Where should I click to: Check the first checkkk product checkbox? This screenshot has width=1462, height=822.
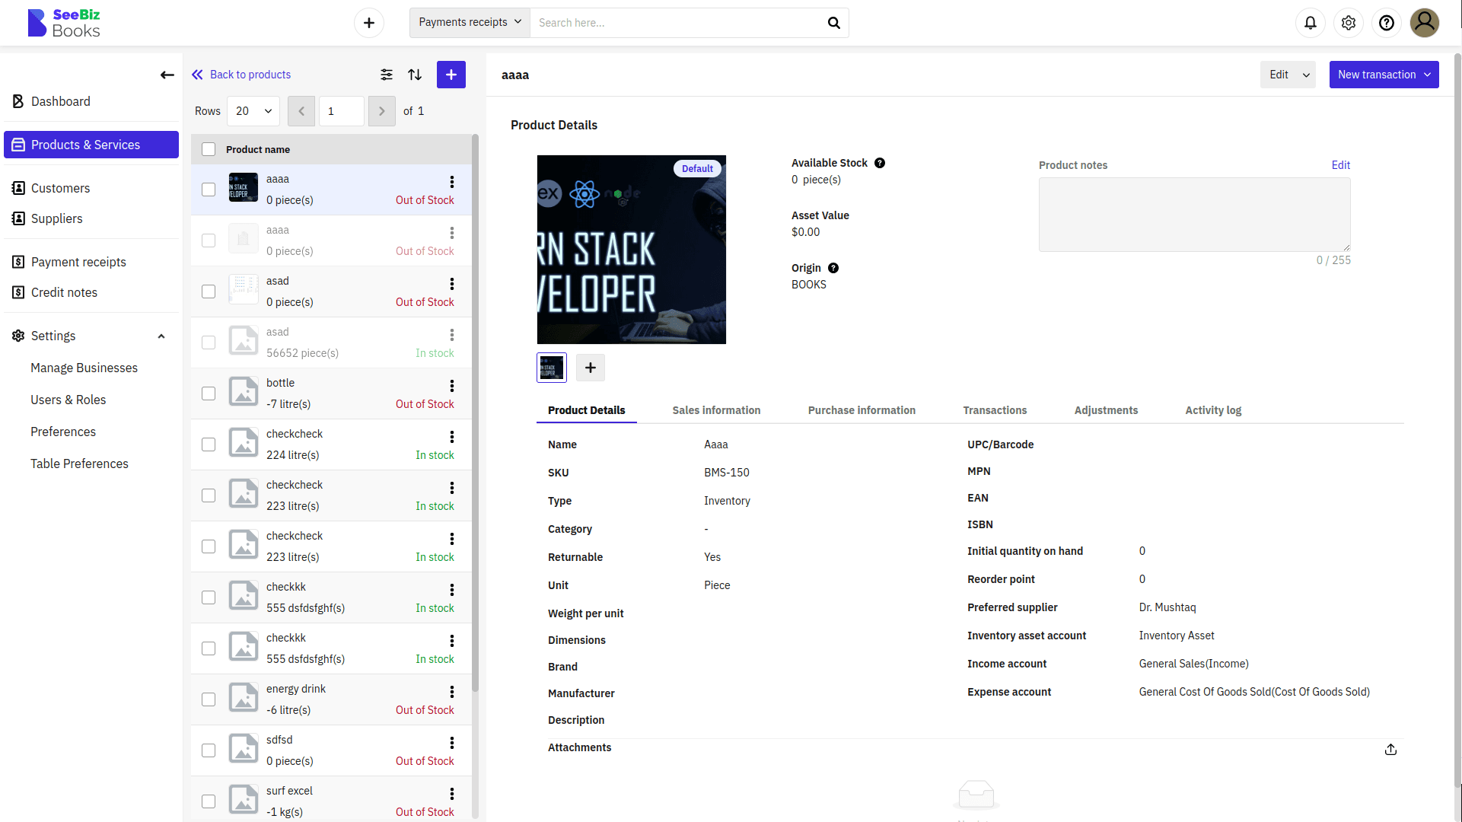pos(209,597)
